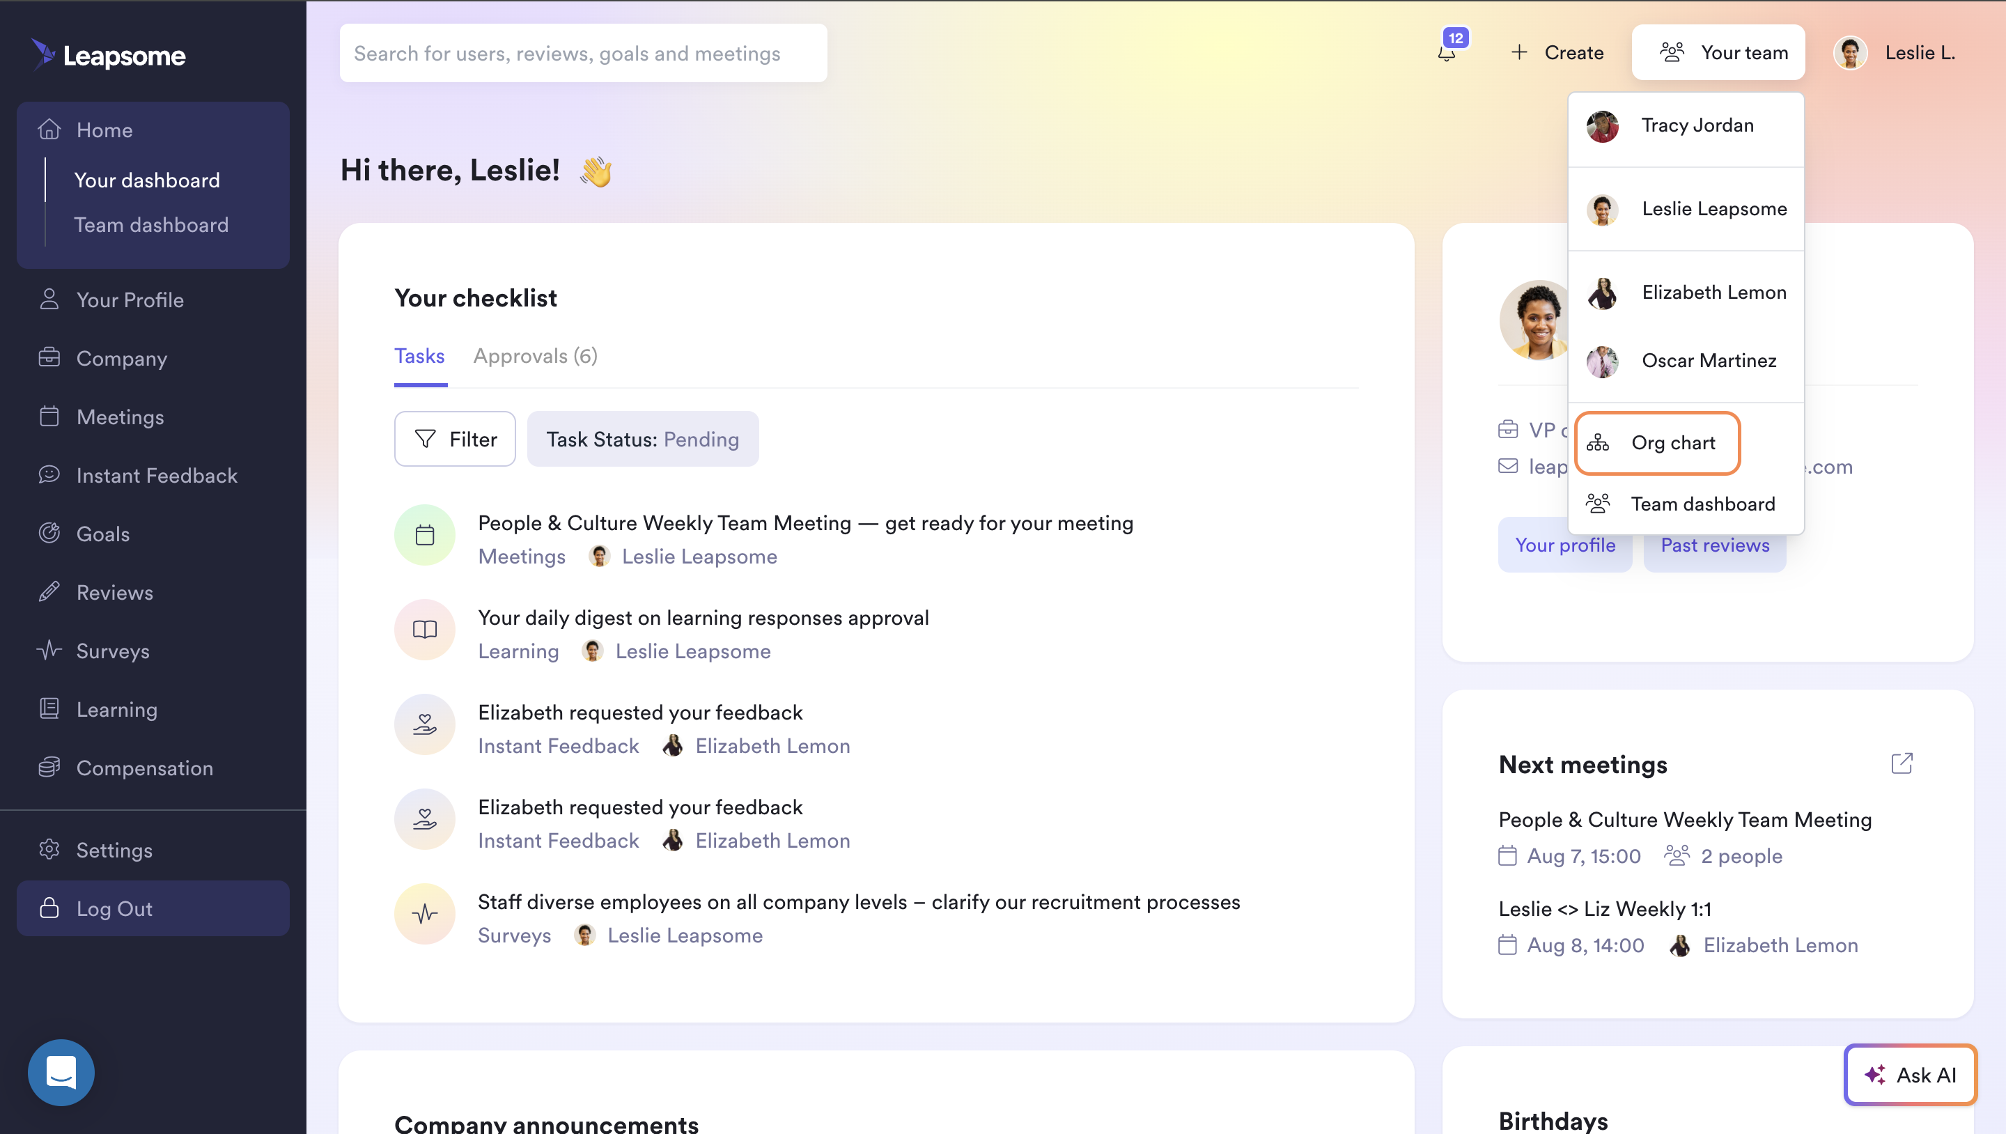Screen dimensions: 2006x1134
Task: Click the Reviews pencil icon in the sidebar
Action: (49, 591)
